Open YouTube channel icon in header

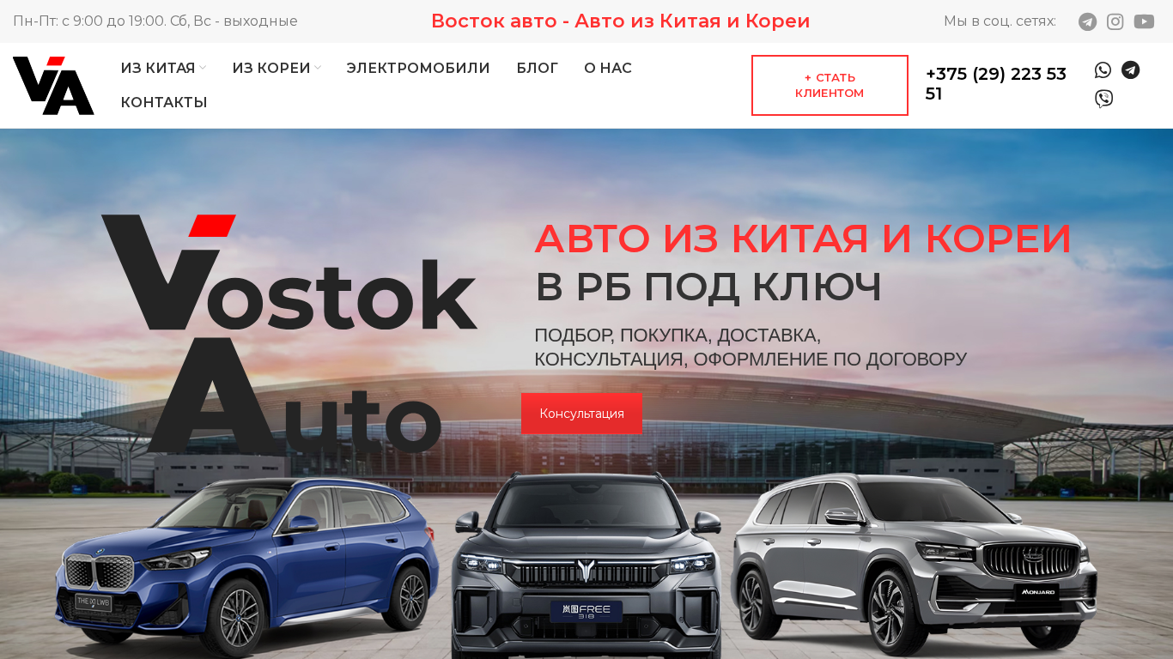coord(1144,21)
